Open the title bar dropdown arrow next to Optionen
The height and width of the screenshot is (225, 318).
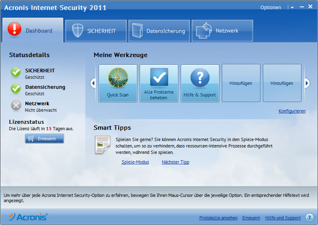[292, 8]
